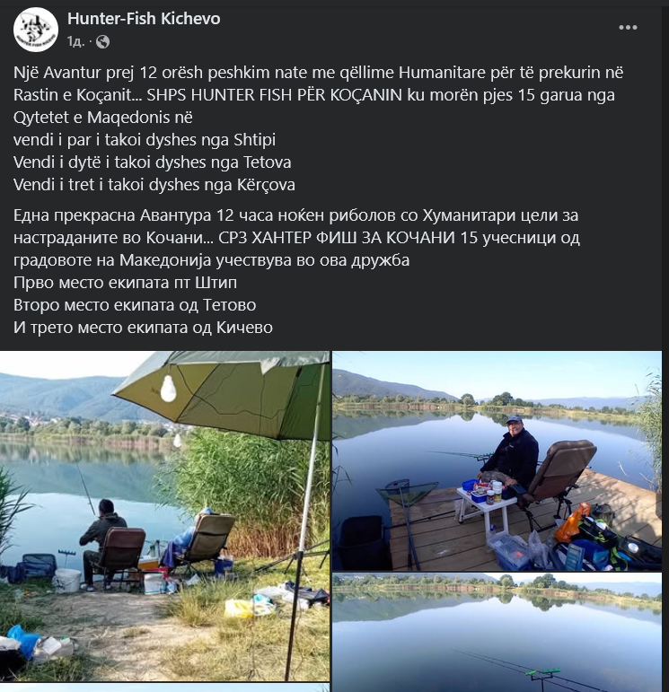
Task: Click the line mentioning Tetova in Albanian
Action: [153, 162]
